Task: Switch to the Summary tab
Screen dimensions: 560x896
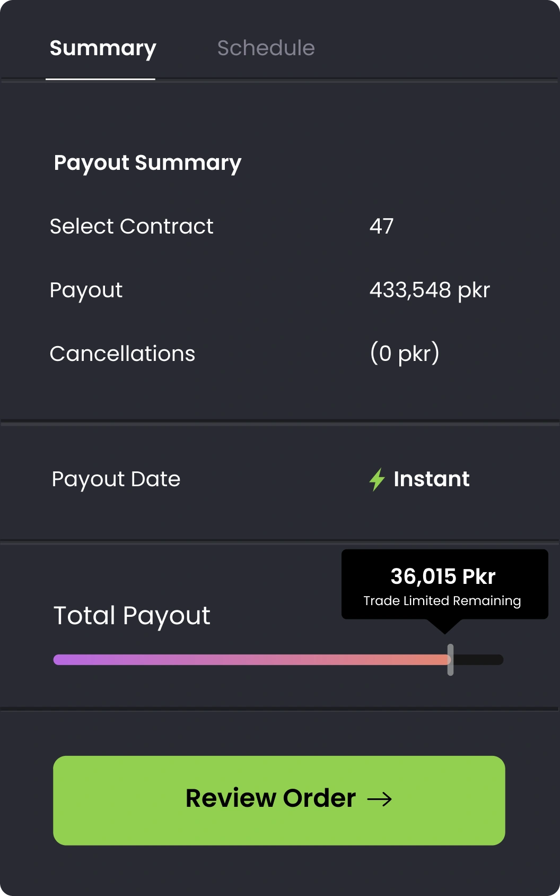Action: (x=103, y=48)
